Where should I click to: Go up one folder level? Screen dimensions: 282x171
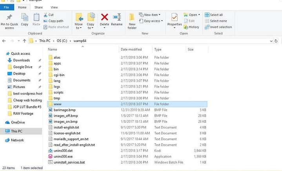[24, 41]
